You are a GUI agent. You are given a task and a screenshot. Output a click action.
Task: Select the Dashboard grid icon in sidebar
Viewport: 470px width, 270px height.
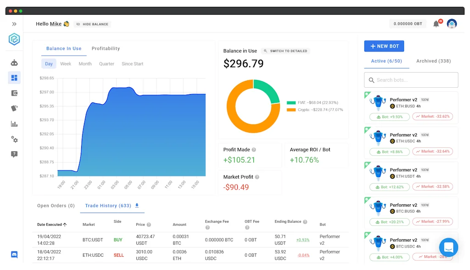point(14,78)
